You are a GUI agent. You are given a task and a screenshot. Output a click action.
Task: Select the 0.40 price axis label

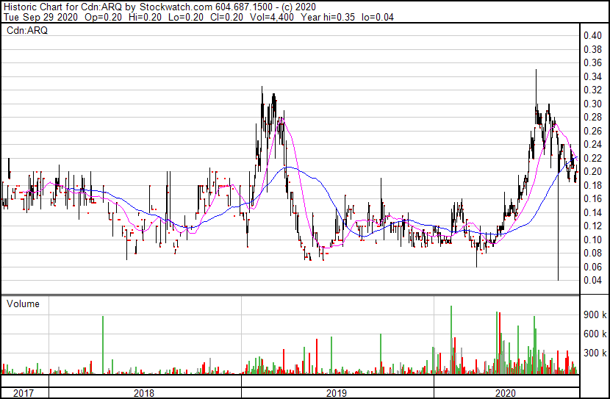tap(592, 36)
